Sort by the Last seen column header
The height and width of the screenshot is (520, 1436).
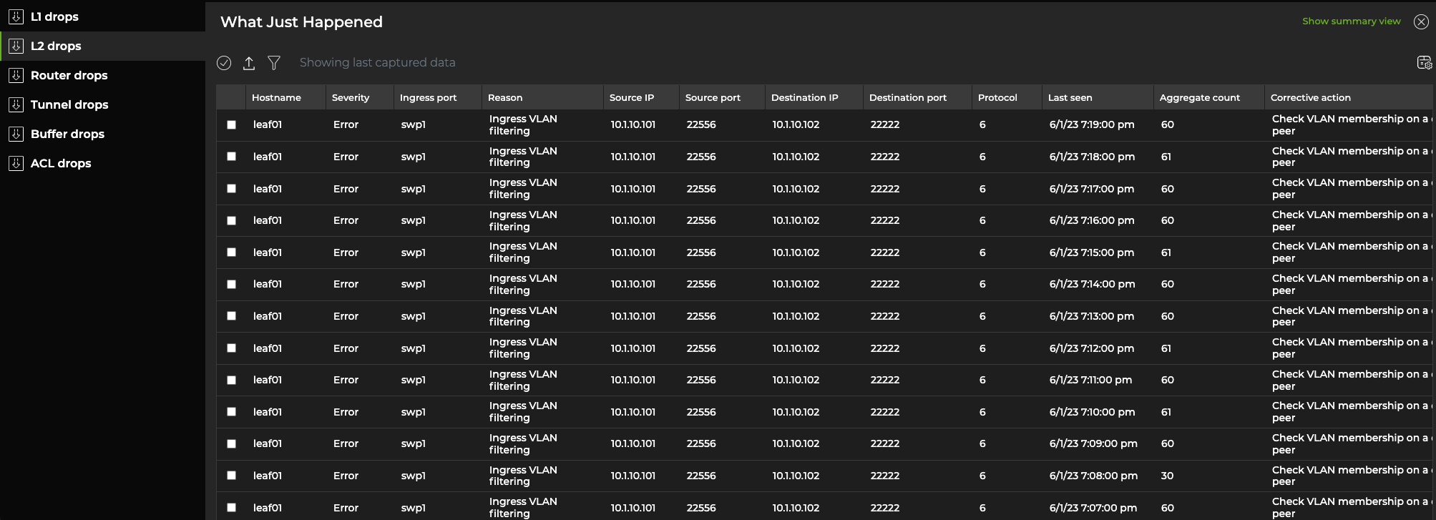click(x=1070, y=97)
